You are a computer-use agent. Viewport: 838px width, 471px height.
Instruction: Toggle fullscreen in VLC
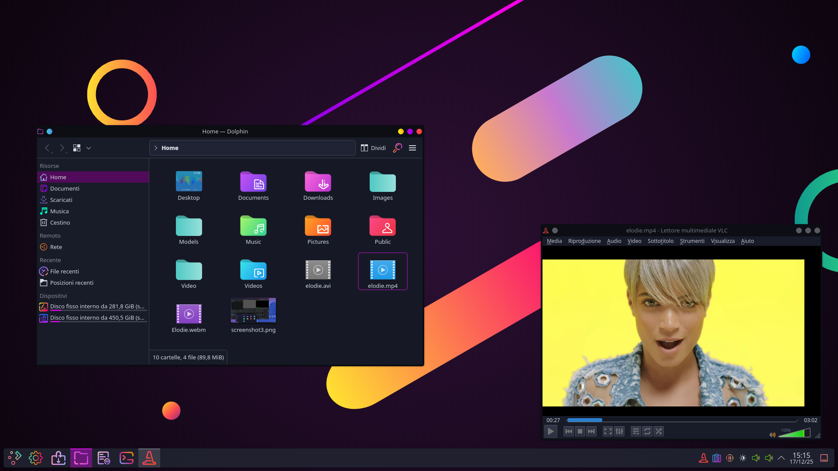click(608, 431)
